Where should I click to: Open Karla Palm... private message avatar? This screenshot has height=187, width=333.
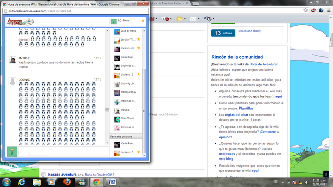coord(117,144)
